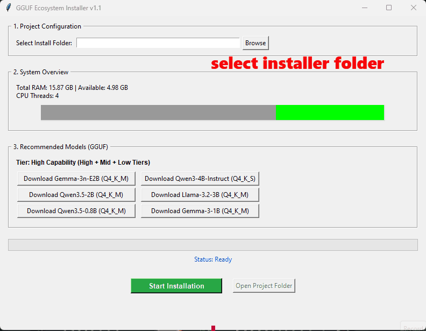Download the Llama-3.2-3B (Q4_K_M) model
The height and width of the screenshot is (331, 426).
(200, 195)
